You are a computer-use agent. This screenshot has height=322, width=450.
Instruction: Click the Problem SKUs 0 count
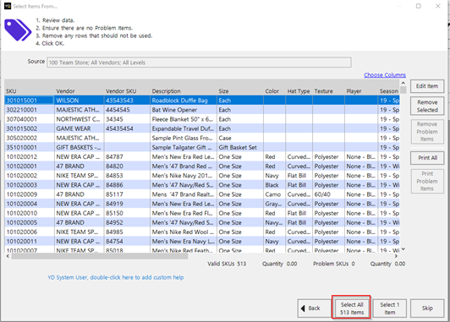click(x=334, y=264)
